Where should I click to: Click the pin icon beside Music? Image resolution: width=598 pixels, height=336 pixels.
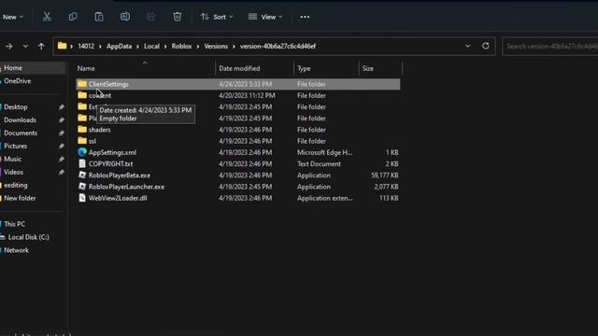click(61, 160)
